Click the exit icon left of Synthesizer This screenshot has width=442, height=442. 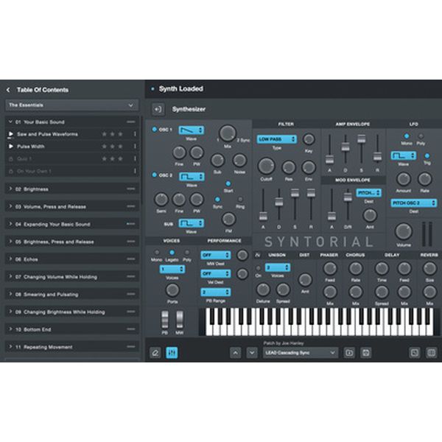click(158, 109)
